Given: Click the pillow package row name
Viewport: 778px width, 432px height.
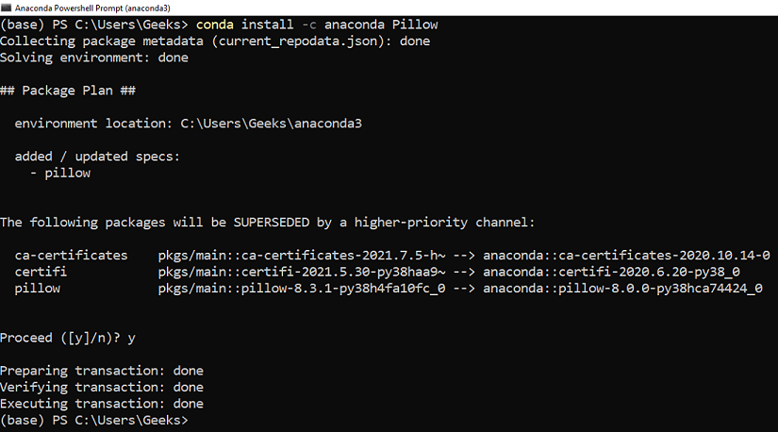Looking at the screenshot, I should point(37,288).
